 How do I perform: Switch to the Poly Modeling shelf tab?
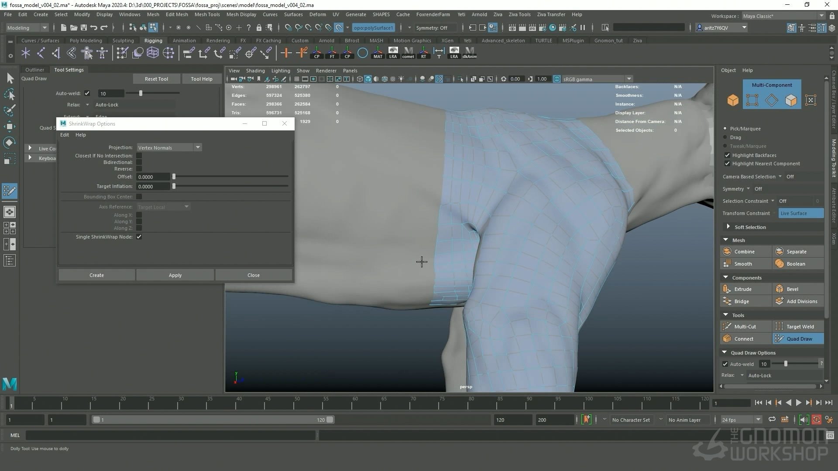tap(86, 41)
